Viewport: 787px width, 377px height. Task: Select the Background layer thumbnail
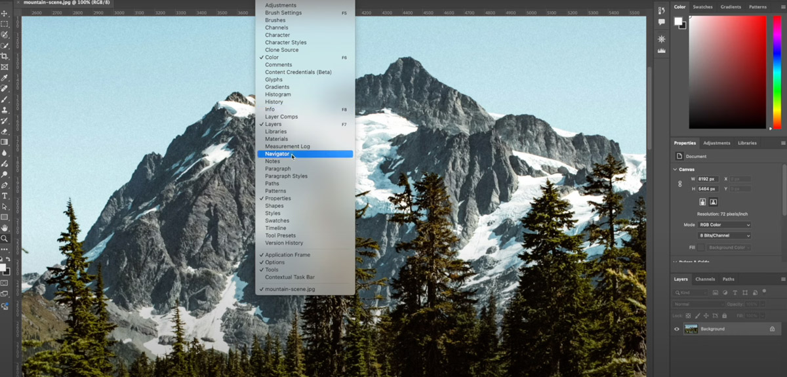(691, 329)
